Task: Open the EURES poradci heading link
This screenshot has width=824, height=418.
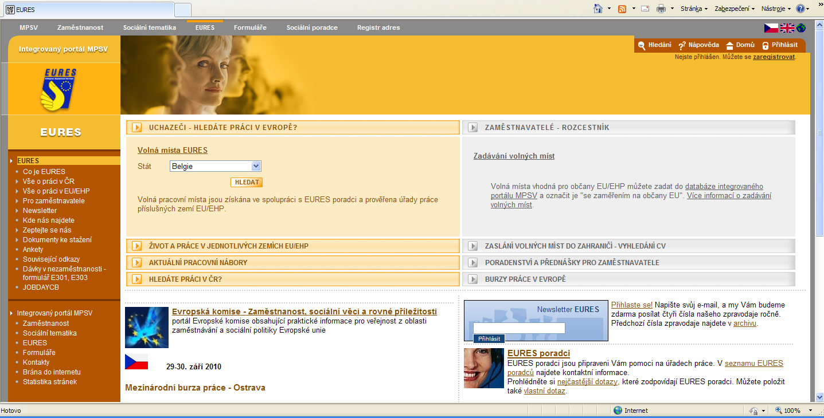Action: point(538,353)
